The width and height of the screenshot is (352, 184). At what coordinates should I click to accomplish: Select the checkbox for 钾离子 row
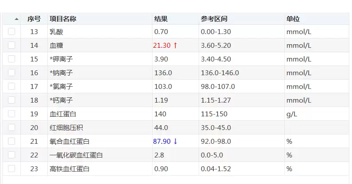click(12, 59)
